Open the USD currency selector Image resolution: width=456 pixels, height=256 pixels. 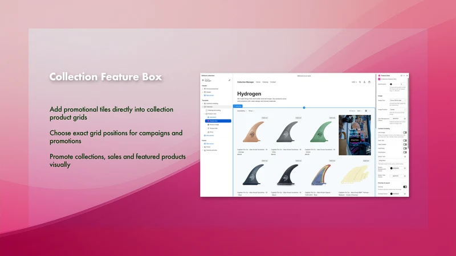(354, 82)
